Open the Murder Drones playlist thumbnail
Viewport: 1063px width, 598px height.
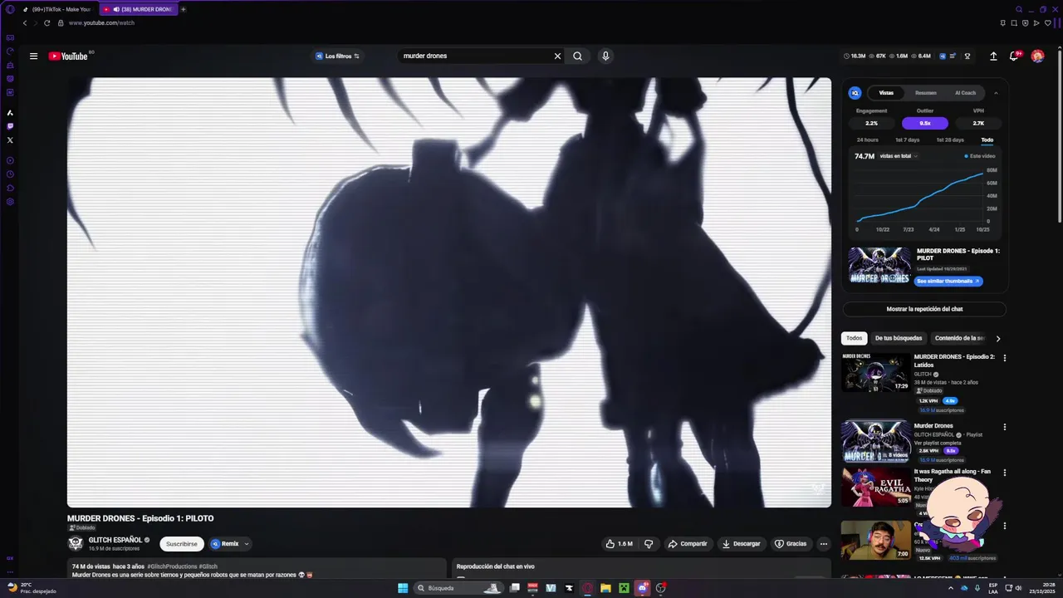point(876,441)
